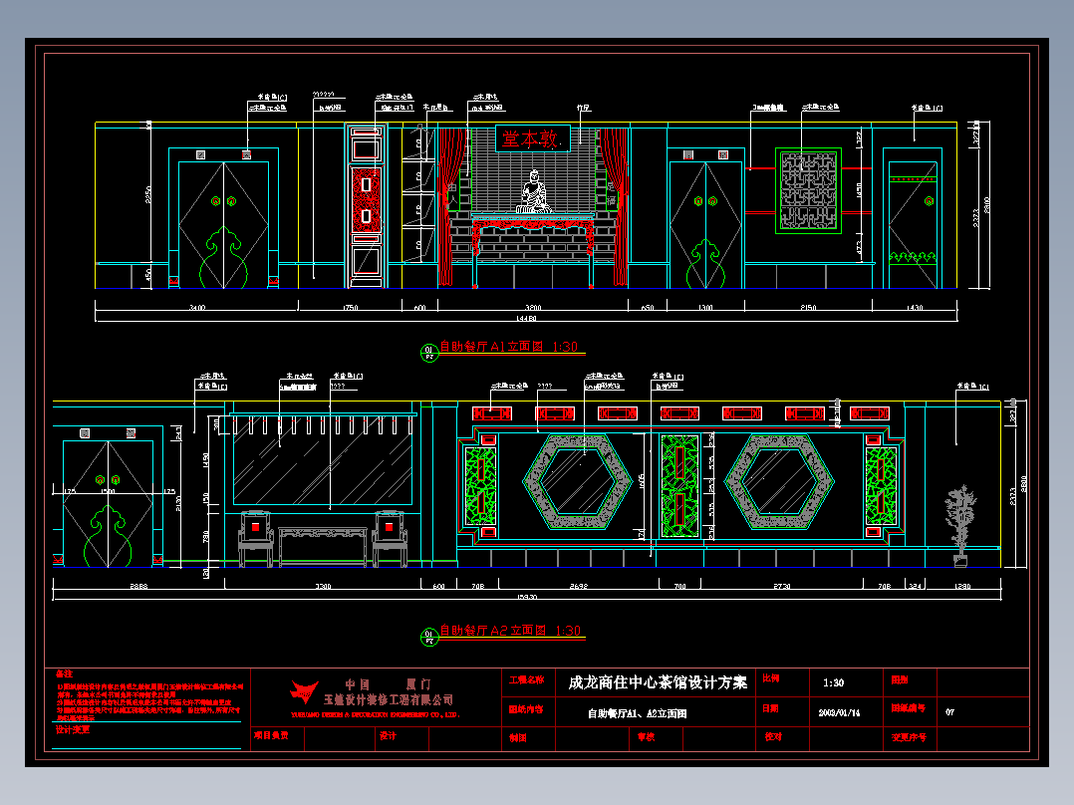Viewport: 1074px width, 805px height.
Task: Click the dimension '1280' under A2 elevation
Action: 962,587
